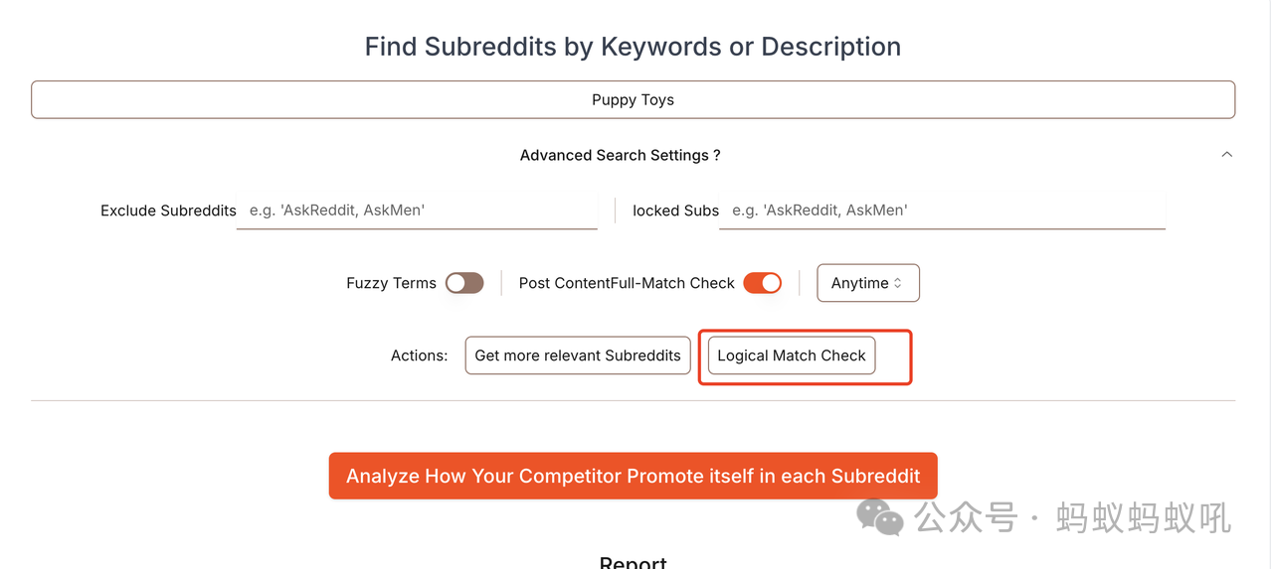Collapse the advanced settings chevron arrow
The image size is (1273, 569).
1226,155
